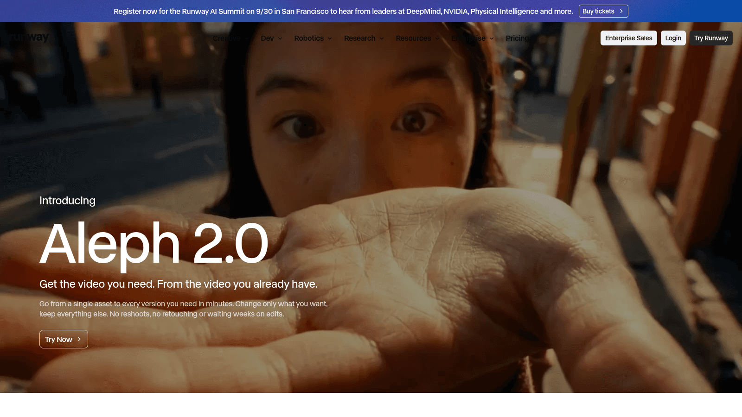Open the Resources menu item
742x417 pixels.
coord(413,38)
